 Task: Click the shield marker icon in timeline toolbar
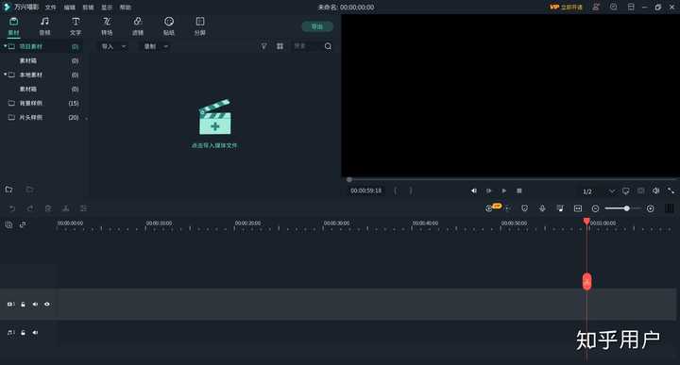point(525,208)
